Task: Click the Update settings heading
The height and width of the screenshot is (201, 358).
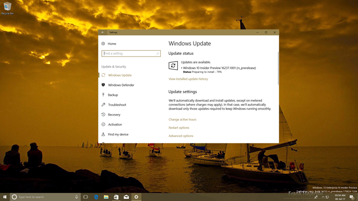Action: (x=183, y=92)
